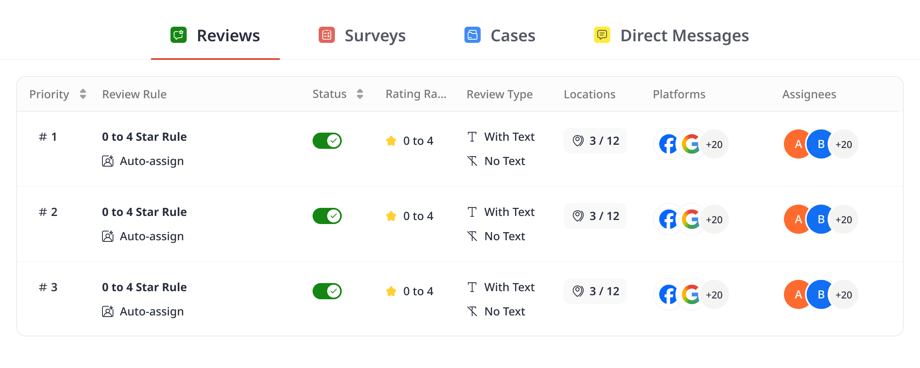Image resolution: width=920 pixels, height=368 pixels.
Task: Open the 3 / 12 locations chip in rule #2
Action: (595, 216)
